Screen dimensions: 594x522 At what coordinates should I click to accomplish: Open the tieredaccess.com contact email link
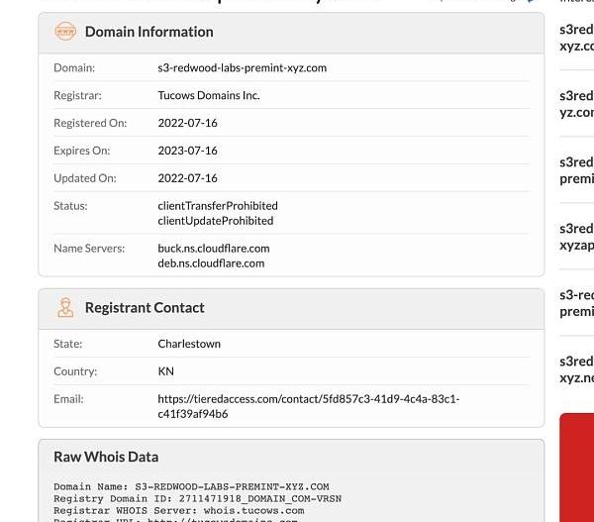click(308, 406)
